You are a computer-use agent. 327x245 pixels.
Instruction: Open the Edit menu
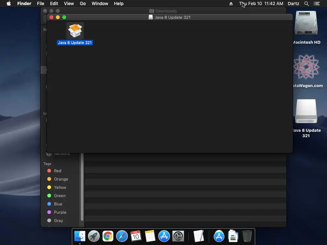tap(54, 4)
